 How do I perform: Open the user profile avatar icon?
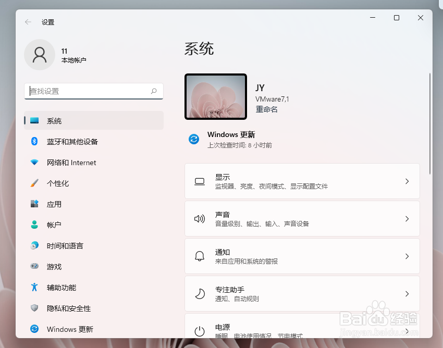pyautogui.click(x=40, y=55)
